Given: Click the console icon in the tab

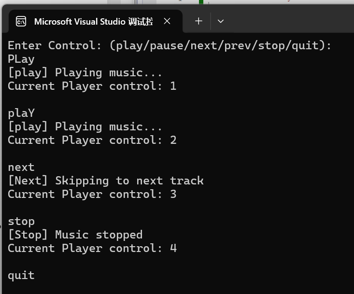Looking at the screenshot, I should [21, 21].
